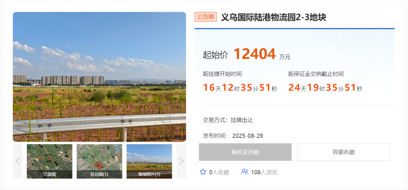Click the 交易方式 挂牌出让 text

[x=228, y=120]
